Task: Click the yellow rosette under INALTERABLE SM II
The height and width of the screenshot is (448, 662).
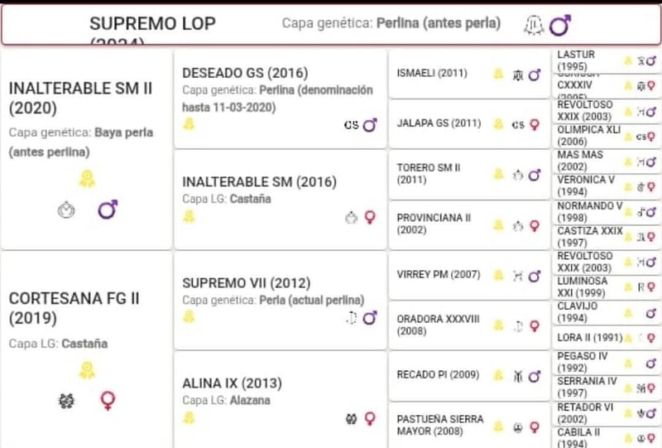Action: [x=87, y=178]
